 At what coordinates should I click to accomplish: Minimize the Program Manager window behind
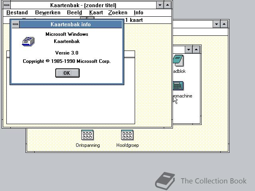tap(217, 24)
